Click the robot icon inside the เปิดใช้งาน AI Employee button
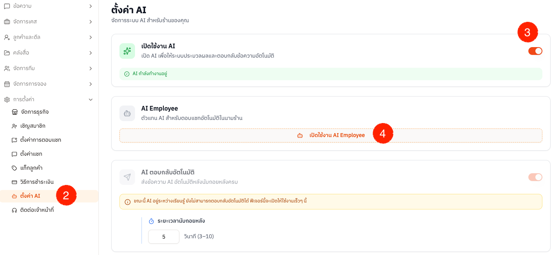Image resolution: width=556 pixels, height=255 pixels. pyautogui.click(x=300, y=135)
